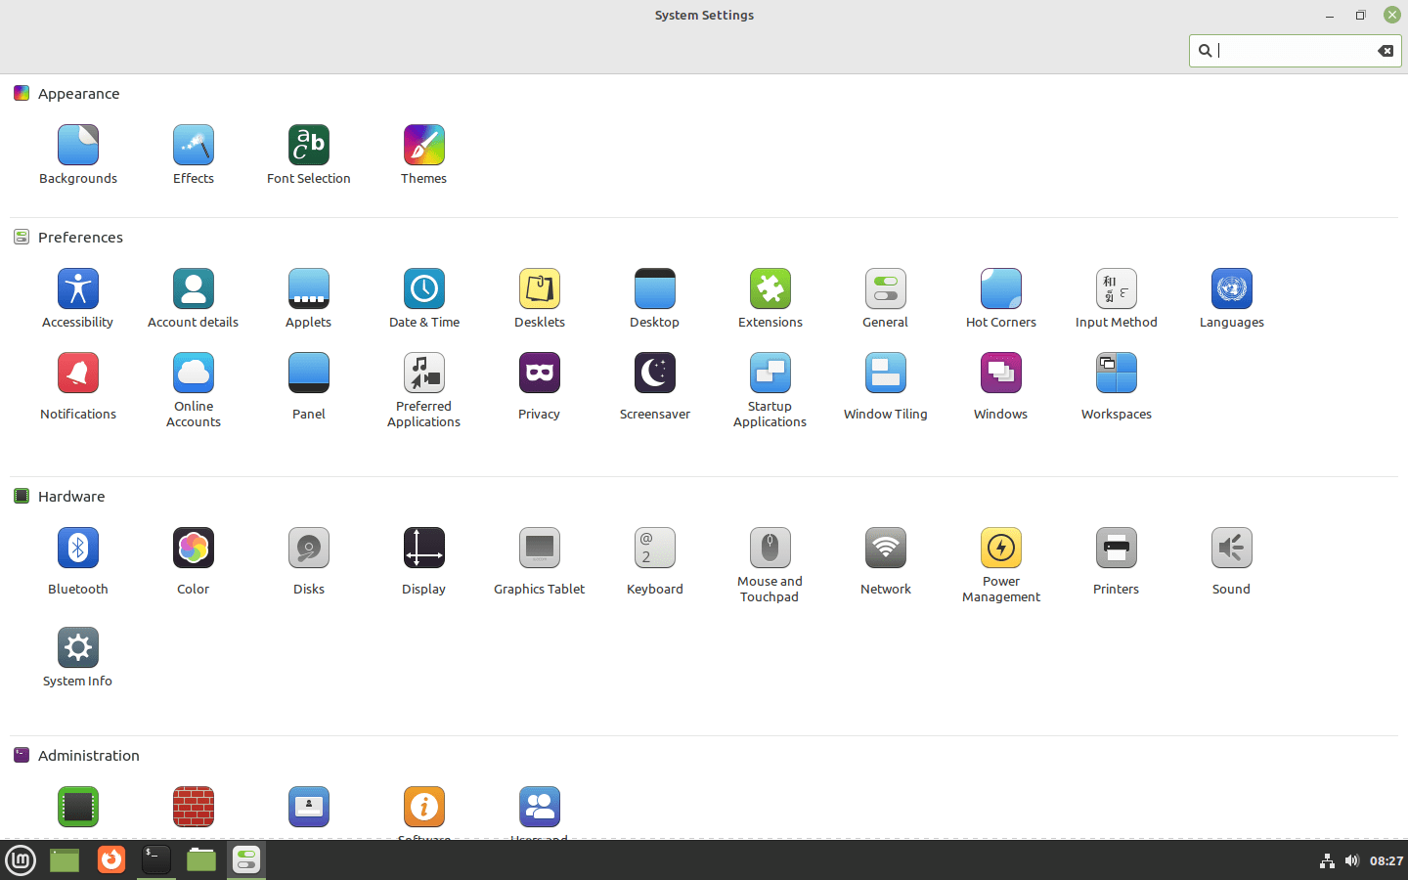The height and width of the screenshot is (880, 1408).
Task: Open the Input Method settings
Action: [x=1116, y=288]
